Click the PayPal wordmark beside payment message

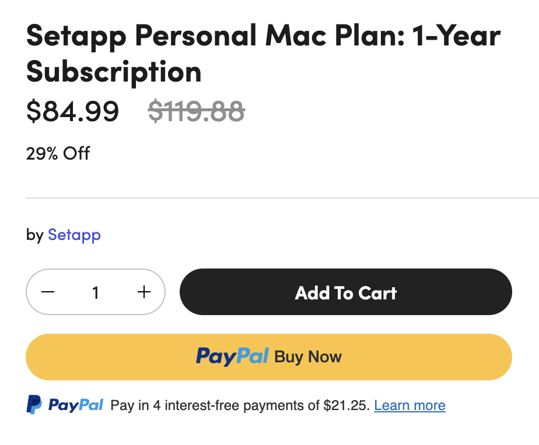(x=76, y=405)
